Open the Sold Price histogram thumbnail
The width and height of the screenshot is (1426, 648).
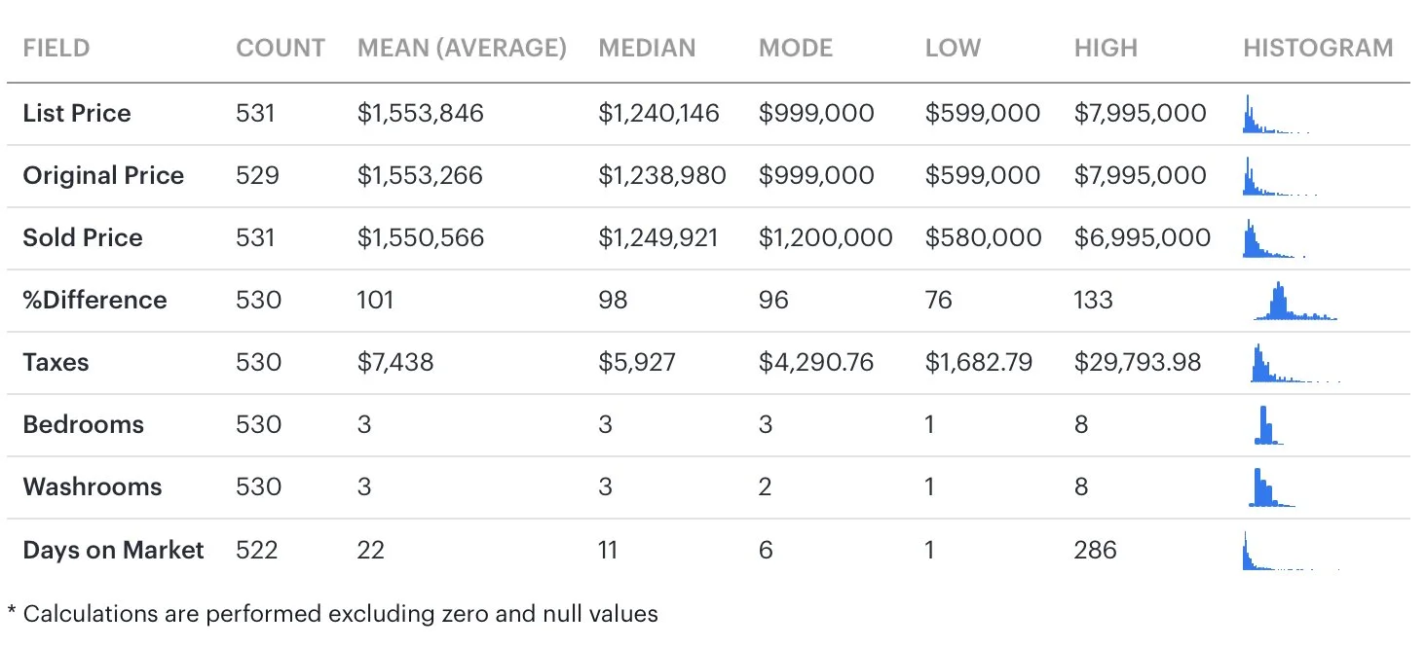pos(1274,238)
